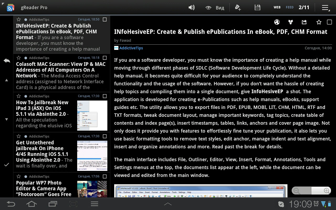The width and height of the screenshot is (336, 210).
Task: Tap the Android back button
Action: click(11, 204)
